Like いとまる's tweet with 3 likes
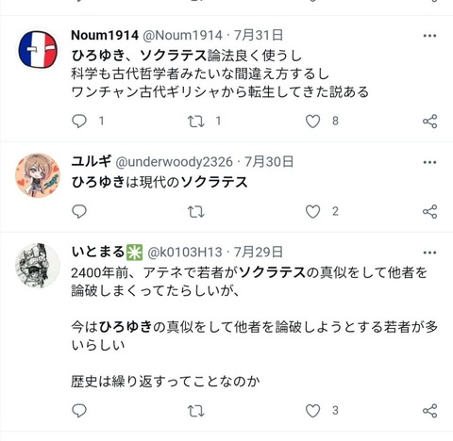The image size is (453, 441). (x=312, y=411)
